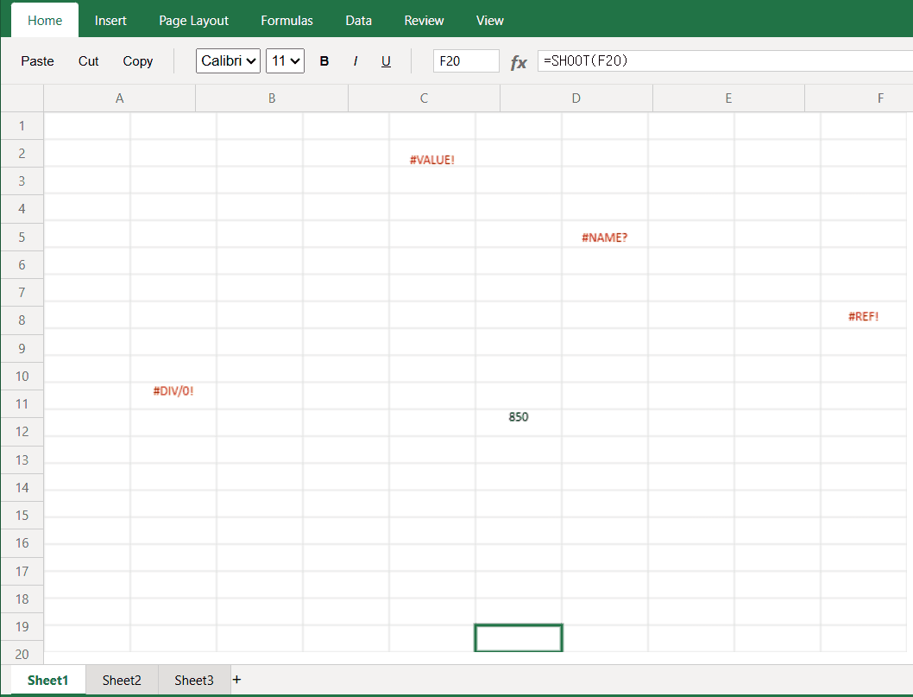Click the fx insert function icon
Image resolution: width=913 pixels, height=697 pixels.
coord(519,62)
